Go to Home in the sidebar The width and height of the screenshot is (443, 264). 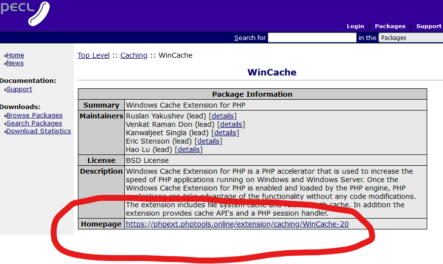pos(15,55)
